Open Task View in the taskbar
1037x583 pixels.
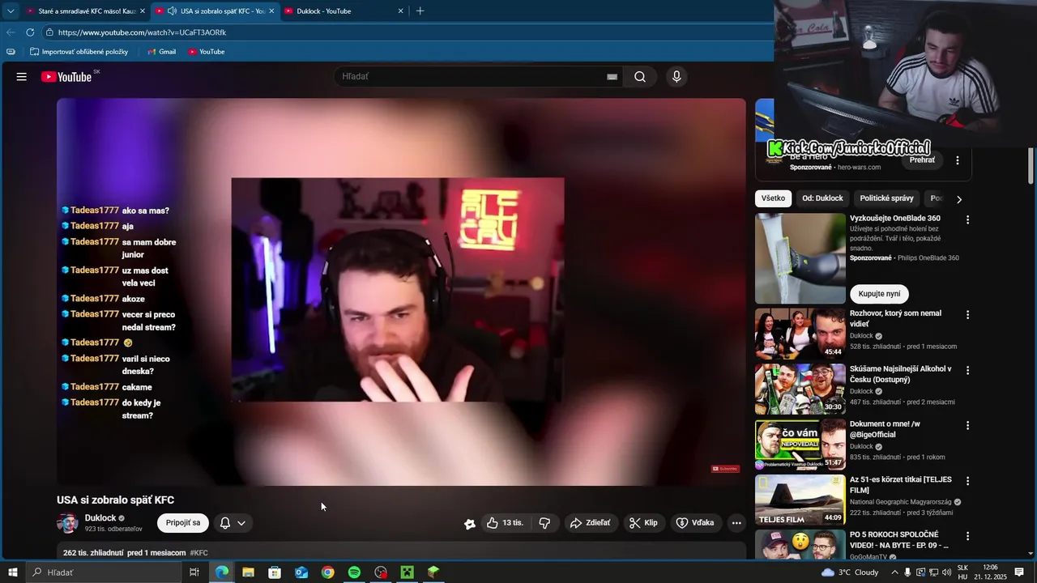coord(194,572)
